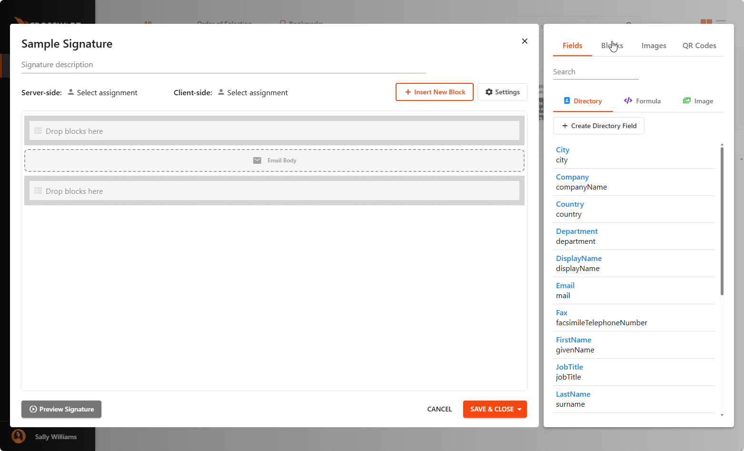Focus the fields Search box
The image size is (744, 451).
point(595,72)
